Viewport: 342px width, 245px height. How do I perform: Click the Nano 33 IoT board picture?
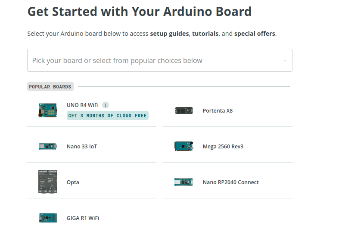(48, 146)
